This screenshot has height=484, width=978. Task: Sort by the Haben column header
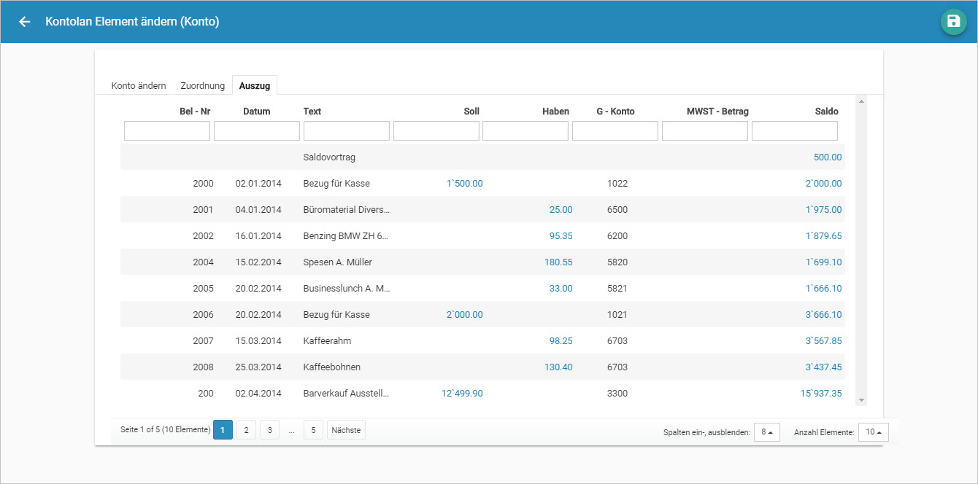(555, 112)
